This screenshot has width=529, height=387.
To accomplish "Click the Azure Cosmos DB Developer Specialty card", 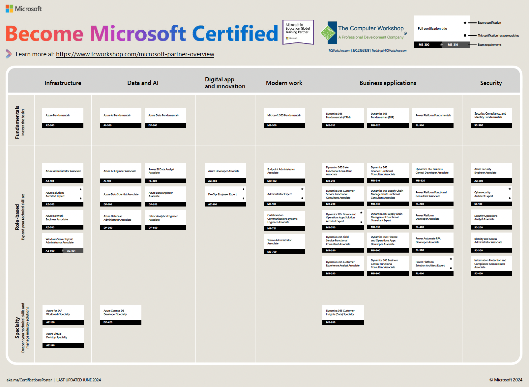I will (121, 315).
